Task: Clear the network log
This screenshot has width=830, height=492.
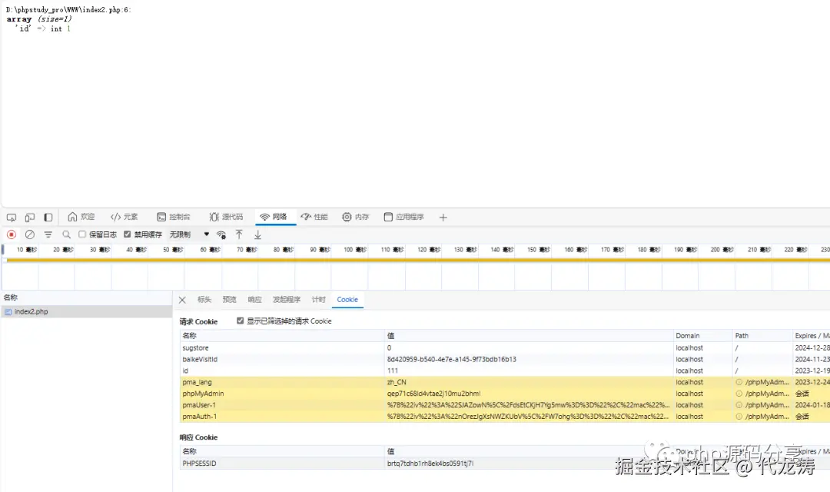Action: [30, 234]
